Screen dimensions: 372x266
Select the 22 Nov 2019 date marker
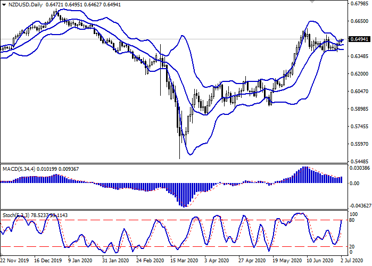pyautogui.click(x=14, y=261)
